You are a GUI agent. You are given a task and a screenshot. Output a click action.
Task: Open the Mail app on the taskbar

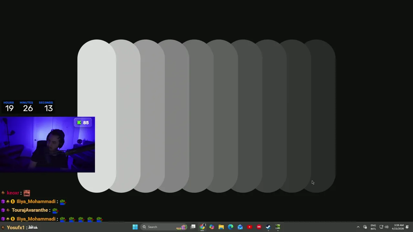240,227
